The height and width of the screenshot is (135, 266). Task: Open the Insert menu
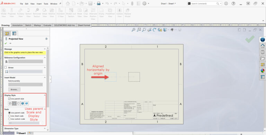(x=39, y=3)
